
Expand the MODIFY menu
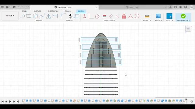click(x=69, y=20)
